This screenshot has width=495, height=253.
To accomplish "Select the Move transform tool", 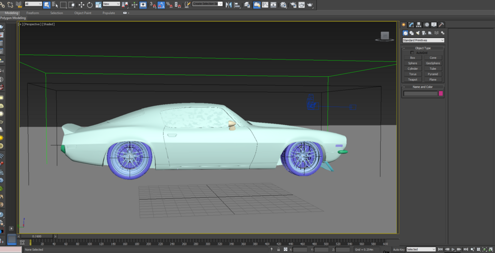I will [x=81, y=5].
